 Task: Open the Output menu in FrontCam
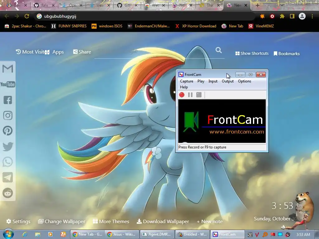tap(227, 81)
